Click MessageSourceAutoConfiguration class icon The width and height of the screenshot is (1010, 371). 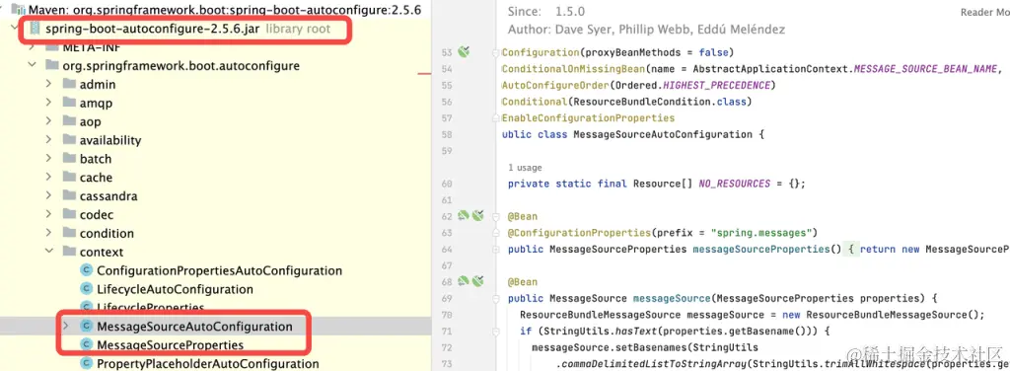87,327
